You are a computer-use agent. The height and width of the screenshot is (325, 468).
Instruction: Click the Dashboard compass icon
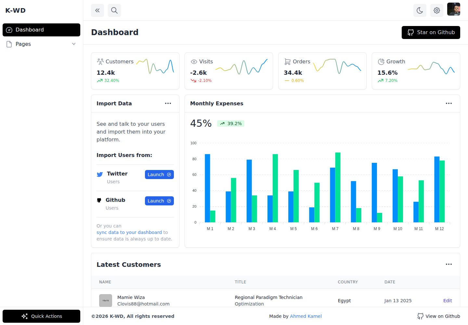point(9,30)
